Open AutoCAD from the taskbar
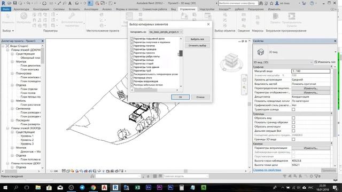The width and height of the screenshot is (342, 192). tap(104, 187)
